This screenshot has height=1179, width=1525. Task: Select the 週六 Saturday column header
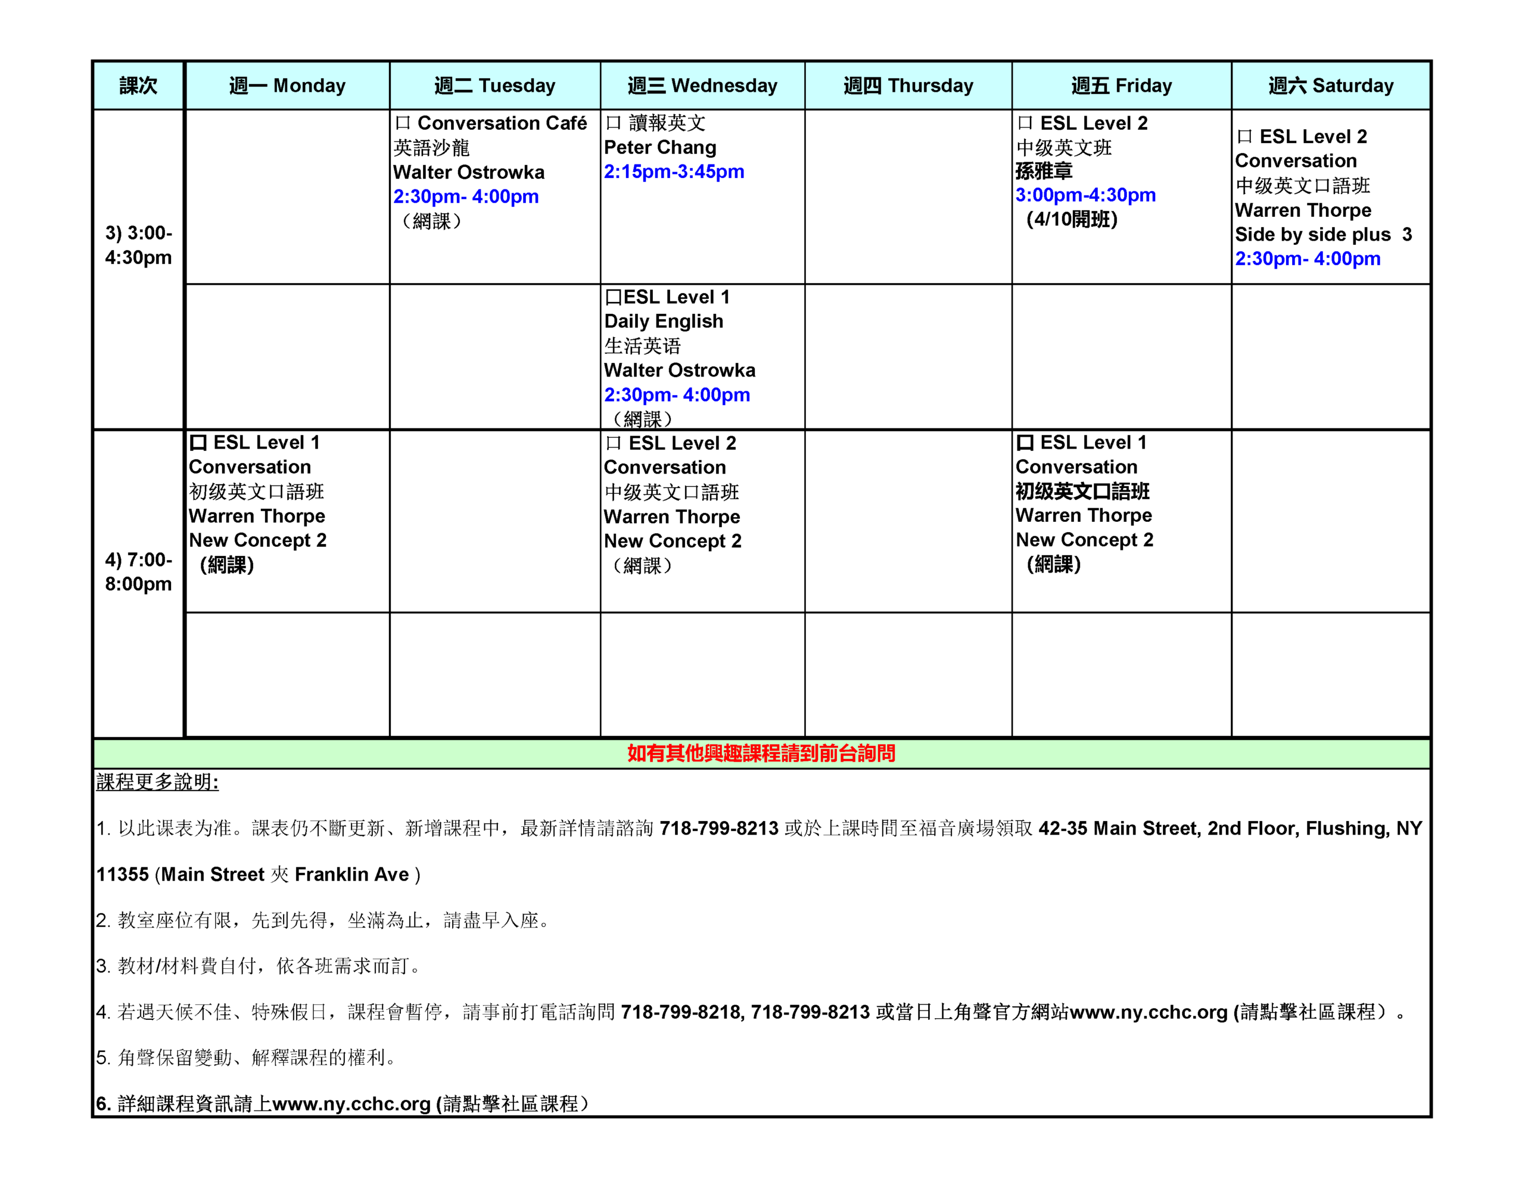pos(1330,86)
